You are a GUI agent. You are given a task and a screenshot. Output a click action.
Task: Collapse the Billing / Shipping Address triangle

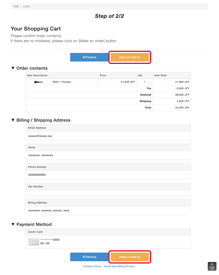[13, 120]
